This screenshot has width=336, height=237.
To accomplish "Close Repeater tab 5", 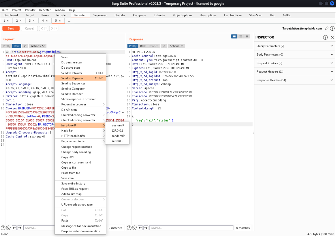I will (60, 21).
